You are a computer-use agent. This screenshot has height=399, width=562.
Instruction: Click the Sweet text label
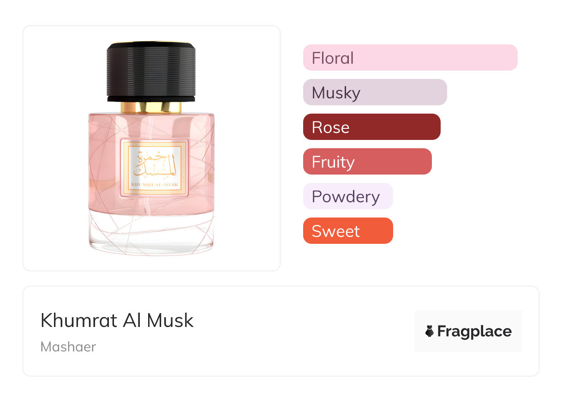[x=335, y=231]
